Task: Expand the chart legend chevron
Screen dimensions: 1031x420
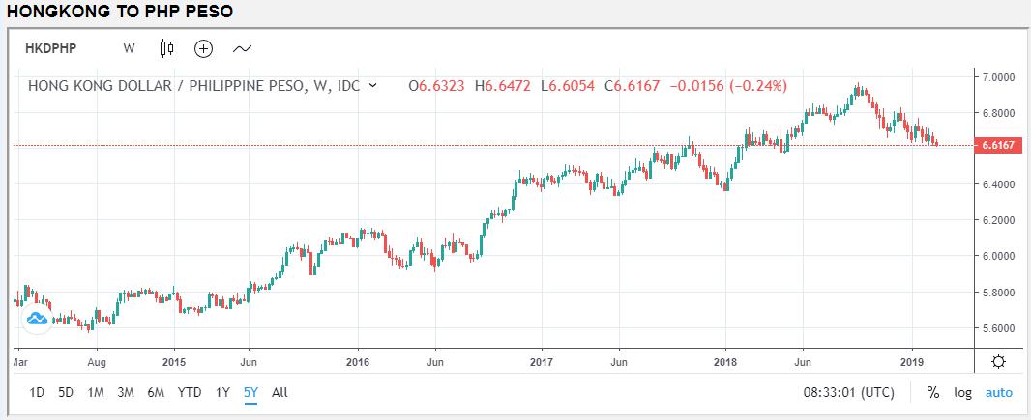Action: tap(373, 86)
